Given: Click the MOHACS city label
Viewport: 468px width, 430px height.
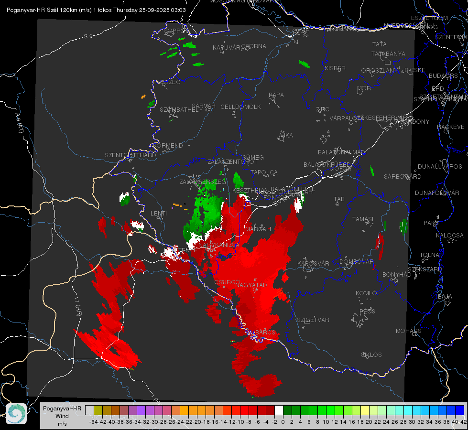Looking at the screenshot, I should [409, 331].
